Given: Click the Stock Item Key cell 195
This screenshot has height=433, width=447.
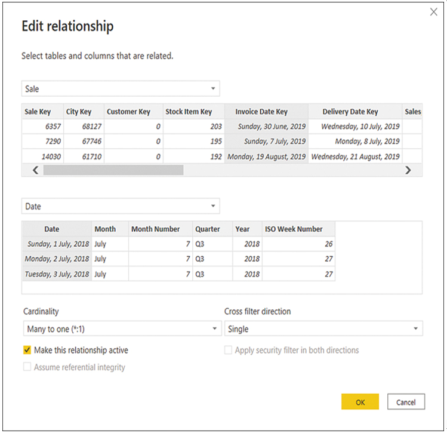Looking at the screenshot, I should (193, 141).
